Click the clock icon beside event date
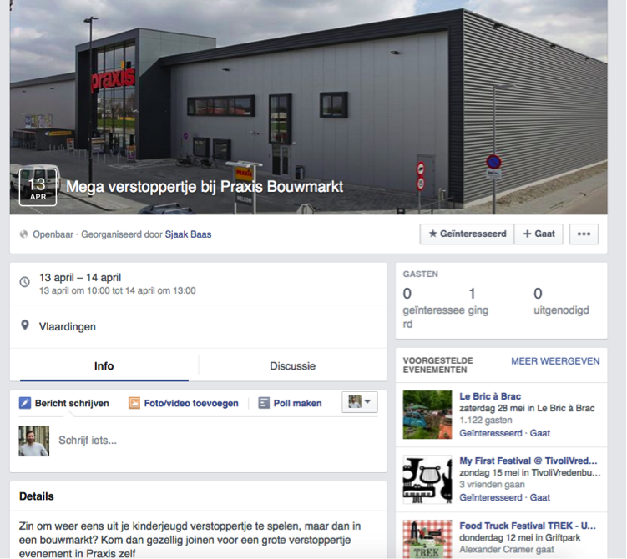The image size is (627, 559). 25,282
